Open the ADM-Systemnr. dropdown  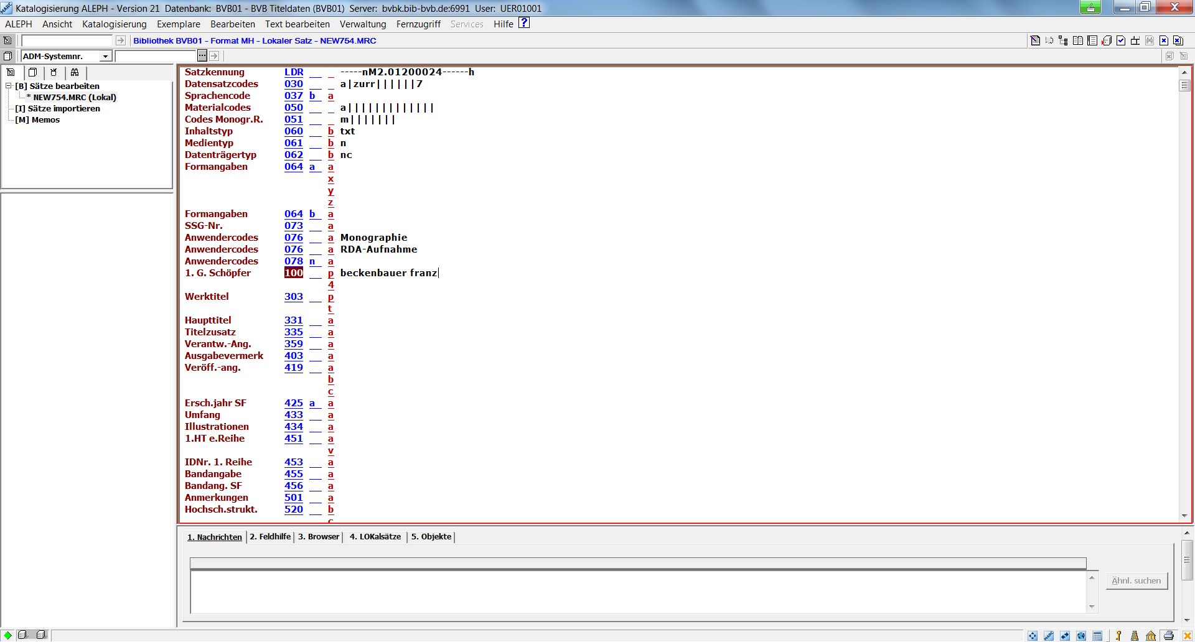pos(105,57)
